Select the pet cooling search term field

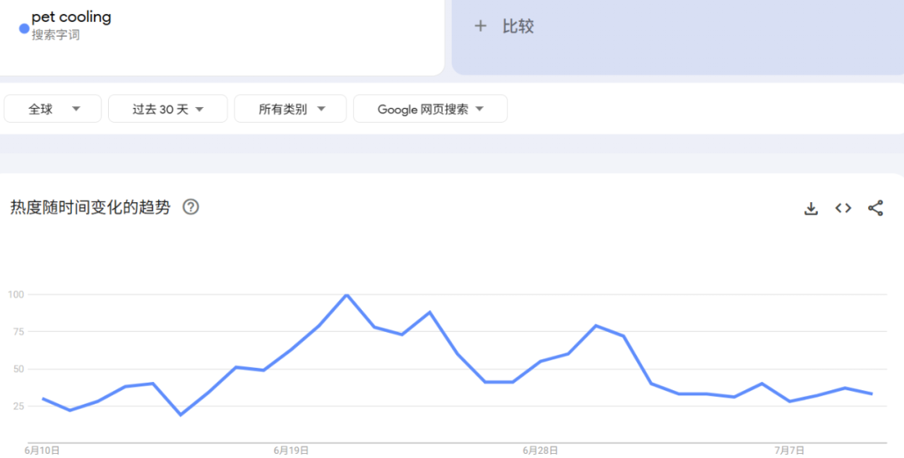click(x=71, y=18)
